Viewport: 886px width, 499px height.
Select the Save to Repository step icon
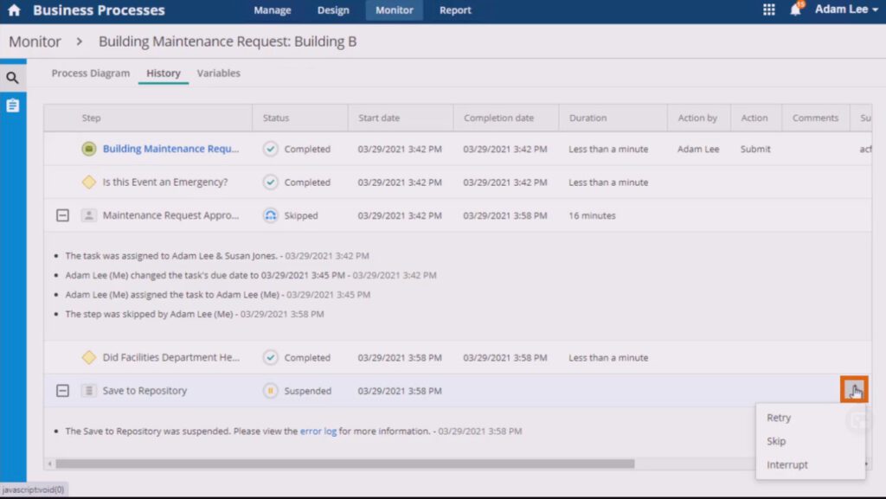coord(89,390)
